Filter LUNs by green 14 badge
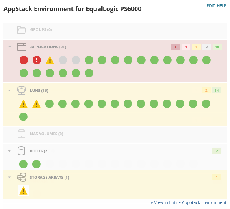Image resolution: width=230 pixels, height=209 pixels. point(217,90)
